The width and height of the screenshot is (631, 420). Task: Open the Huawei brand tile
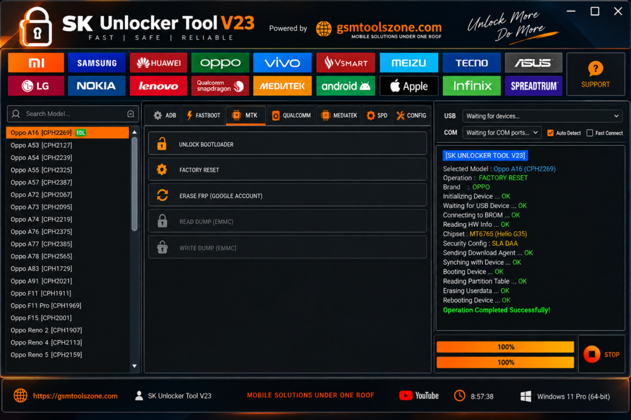[158, 63]
